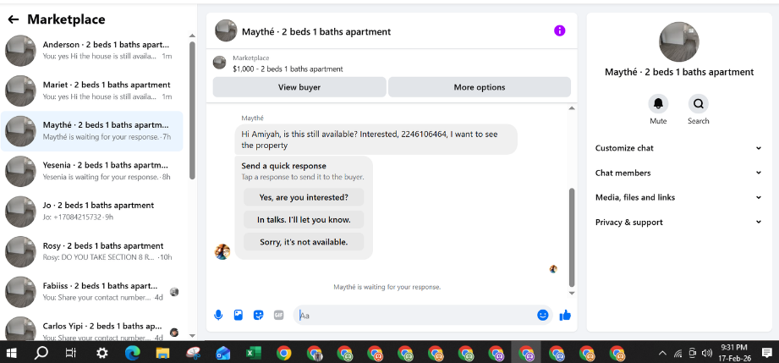779x363 pixels.
Task: Expand Customize chat section
Action: (x=678, y=148)
